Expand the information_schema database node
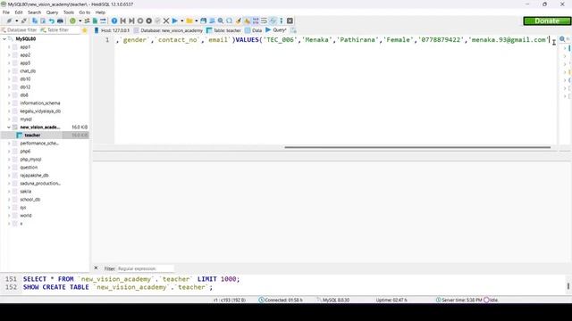572x321 pixels. point(9,103)
